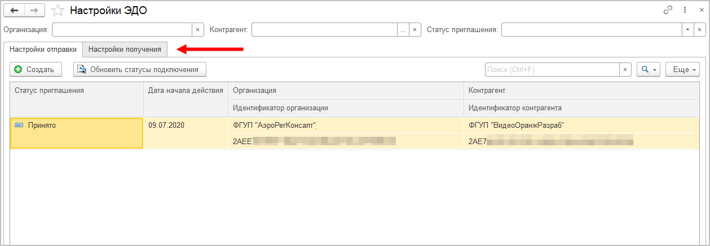Clear the search field with X
The width and height of the screenshot is (710, 246).
click(625, 70)
